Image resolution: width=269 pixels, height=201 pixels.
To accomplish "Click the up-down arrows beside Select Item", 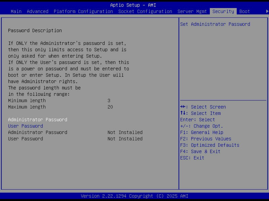I will tap(183, 113).
